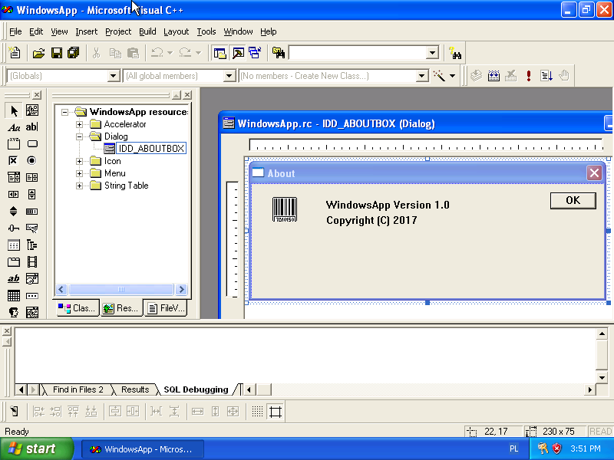Expand the Accelerator folder
Image resolution: width=614 pixels, height=460 pixels.
pyautogui.click(x=80, y=124)
